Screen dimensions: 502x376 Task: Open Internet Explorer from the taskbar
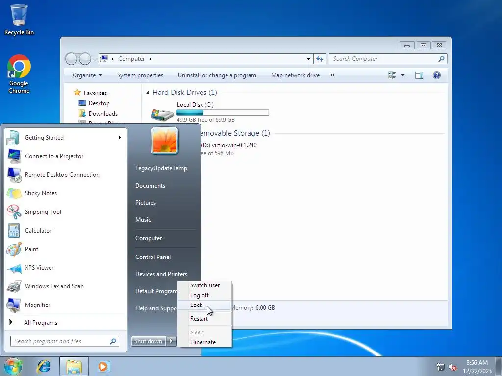coord(44,366)
